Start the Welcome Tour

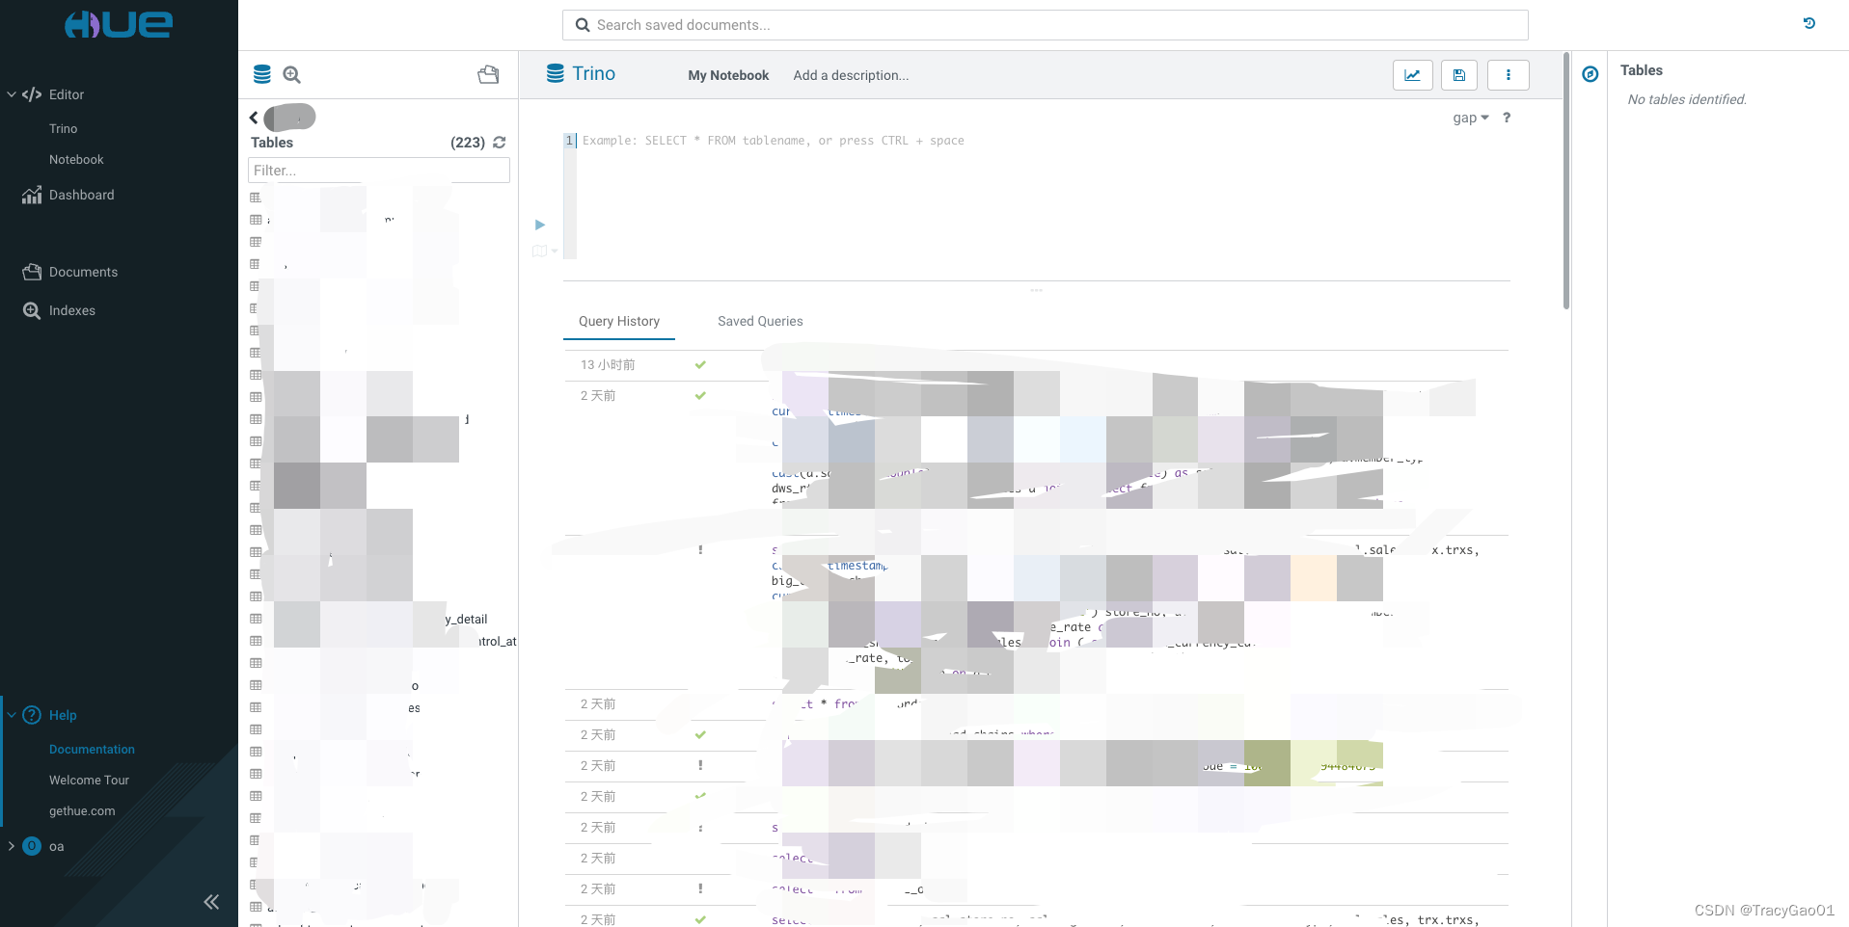pos(89,780)
